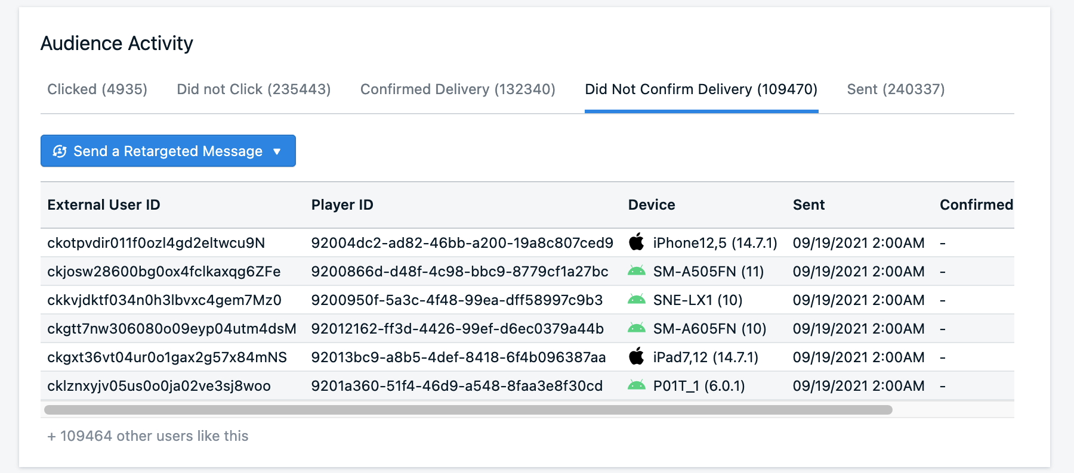1074x473 pixels.
Task: Click Send a Retargeted Message button
Action: (168, 151)
